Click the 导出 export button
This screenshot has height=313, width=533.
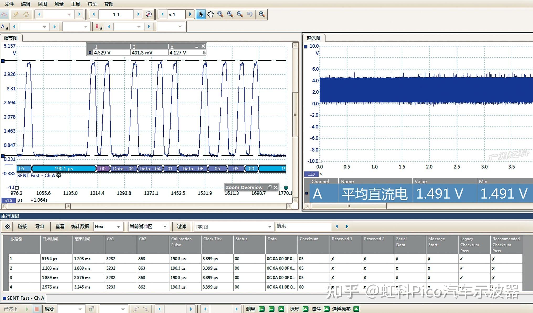[40, 226]
